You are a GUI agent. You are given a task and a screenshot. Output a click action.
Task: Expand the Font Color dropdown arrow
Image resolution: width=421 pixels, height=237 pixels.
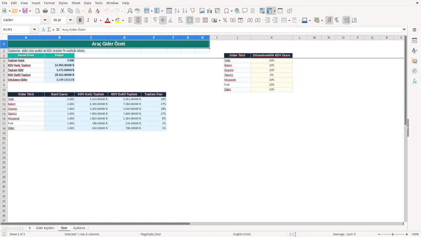[112, 20]
